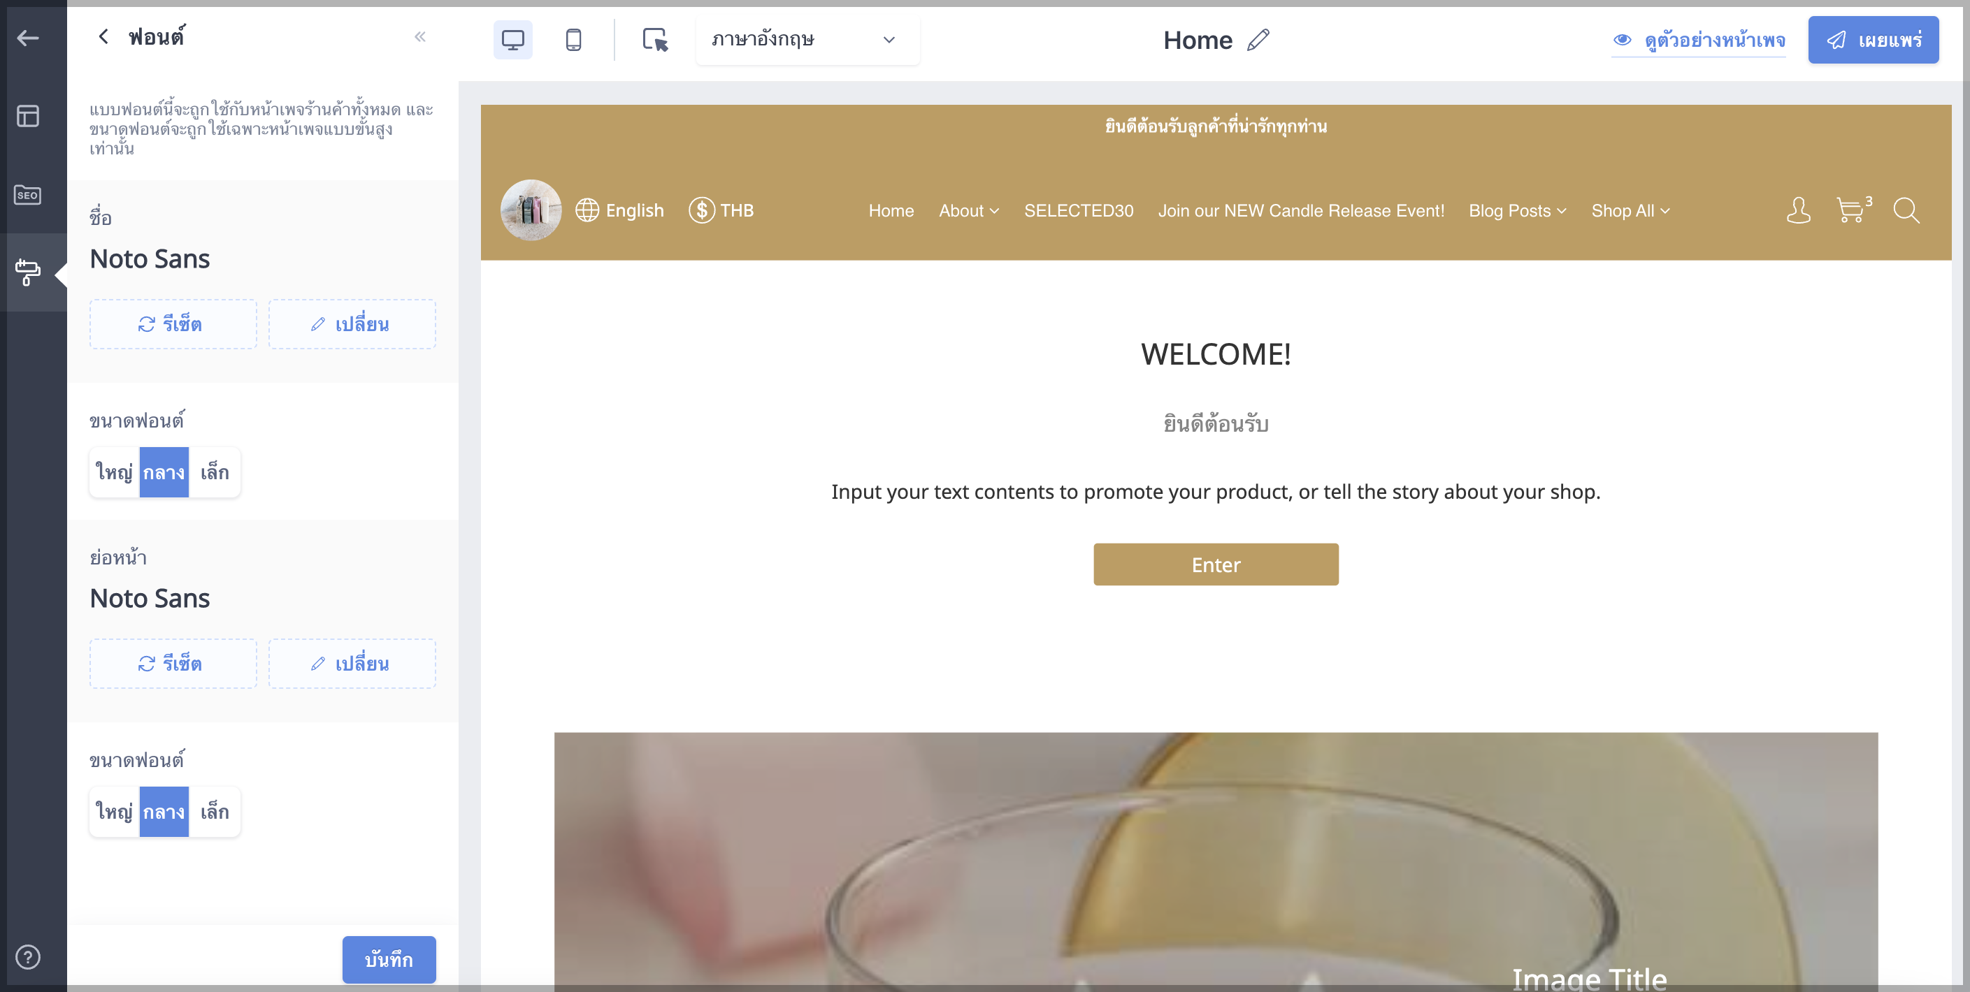Open the language dropdown in top bar
The height and width of the screenshot is (992, 1970).
pyautogui.click(x=807, y=40)
